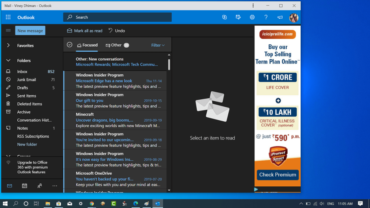Viewport: 370px width, 208px height.
Task: Click the Notes folder icon
Action: [x=8, y=128]
